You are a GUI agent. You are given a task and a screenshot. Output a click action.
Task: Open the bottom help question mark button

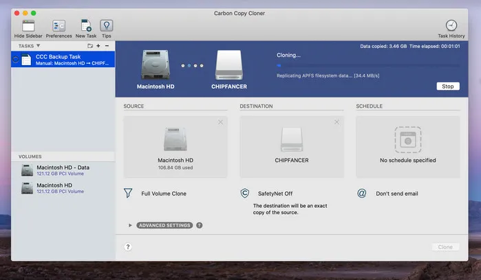tap(128, 247)
